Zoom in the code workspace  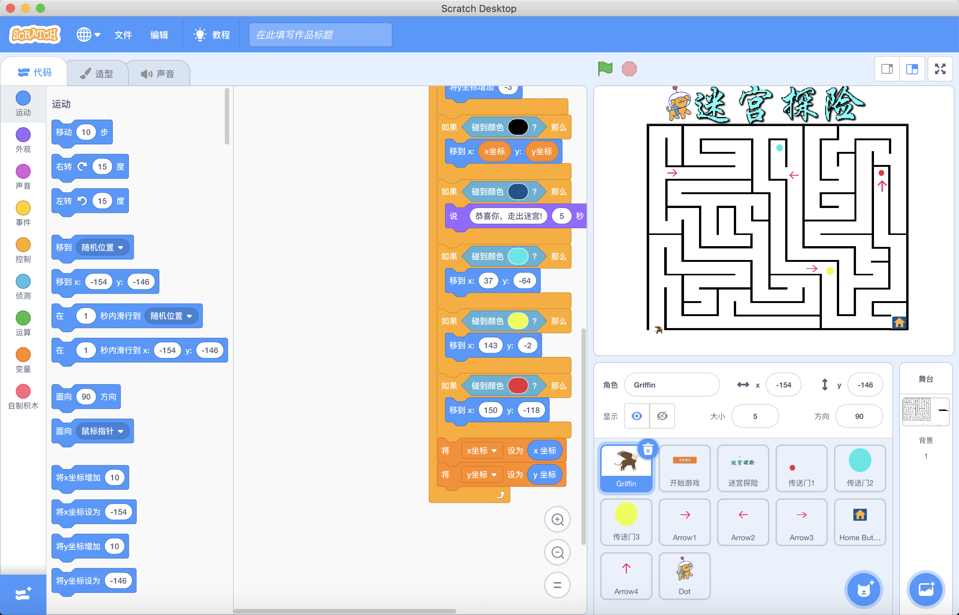[557, 519]
